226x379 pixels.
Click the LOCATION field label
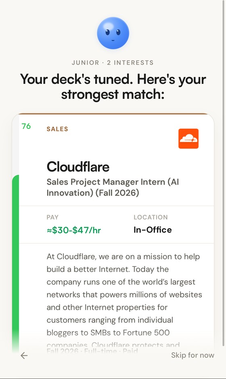(x=151, y=217)
